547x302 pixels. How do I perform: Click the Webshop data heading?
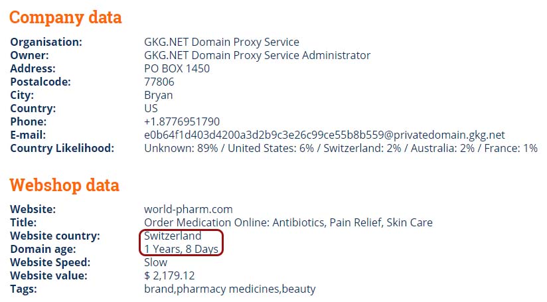pos(64,185)
